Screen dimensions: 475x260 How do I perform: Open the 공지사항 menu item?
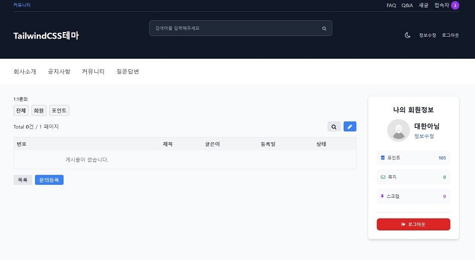59,72
